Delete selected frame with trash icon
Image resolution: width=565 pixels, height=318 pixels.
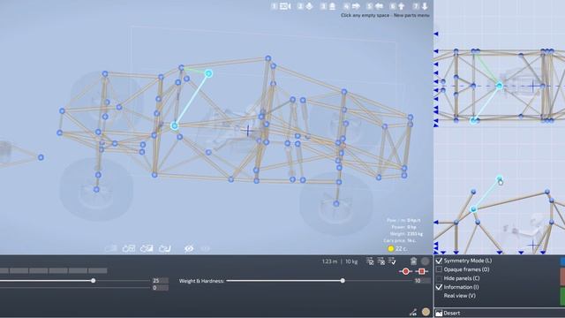click(x=413, y=261)
